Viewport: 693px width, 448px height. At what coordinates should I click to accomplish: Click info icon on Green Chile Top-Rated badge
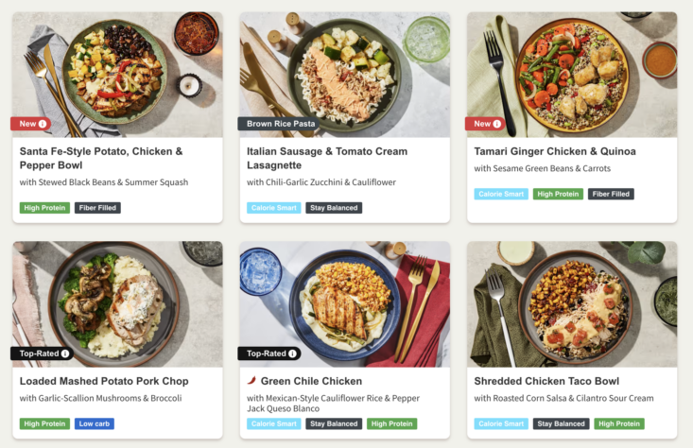coord(292,353)
